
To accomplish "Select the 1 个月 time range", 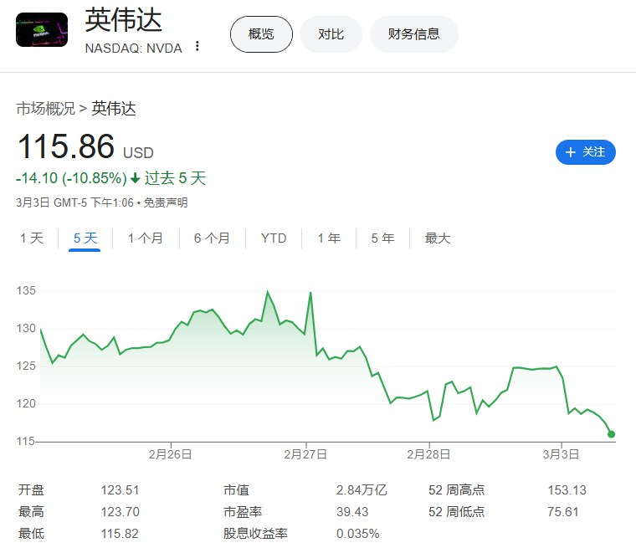I will (146, 238).
